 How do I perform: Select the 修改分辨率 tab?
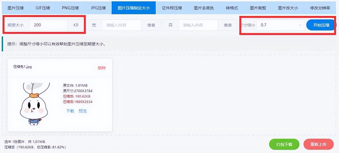pos(320,8)
